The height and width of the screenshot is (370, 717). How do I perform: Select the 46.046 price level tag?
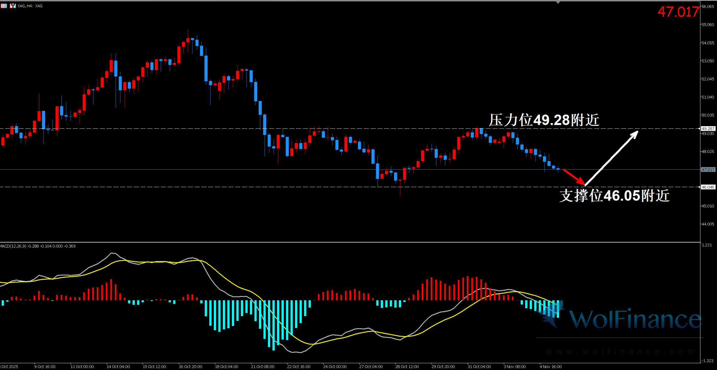(708, 187)
